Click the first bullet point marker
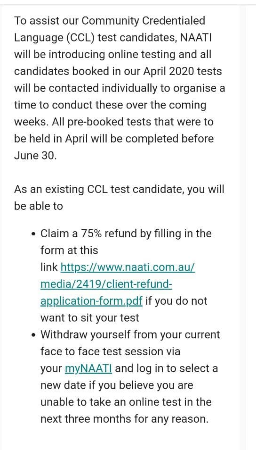The width and height of the screenshot is (256, 450). click(x=34, y=234)
